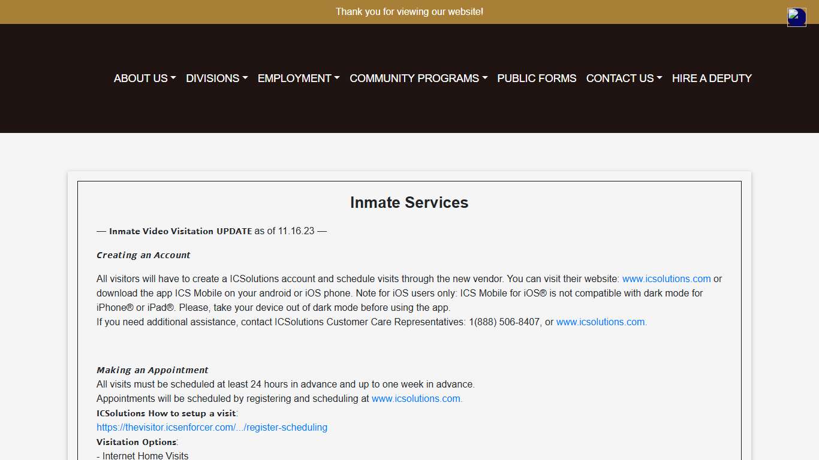
Task: Click the Creating an Account subheading
Action: click(143, 255)
